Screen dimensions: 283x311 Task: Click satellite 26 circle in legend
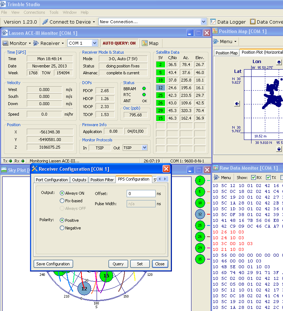point(200,237)
